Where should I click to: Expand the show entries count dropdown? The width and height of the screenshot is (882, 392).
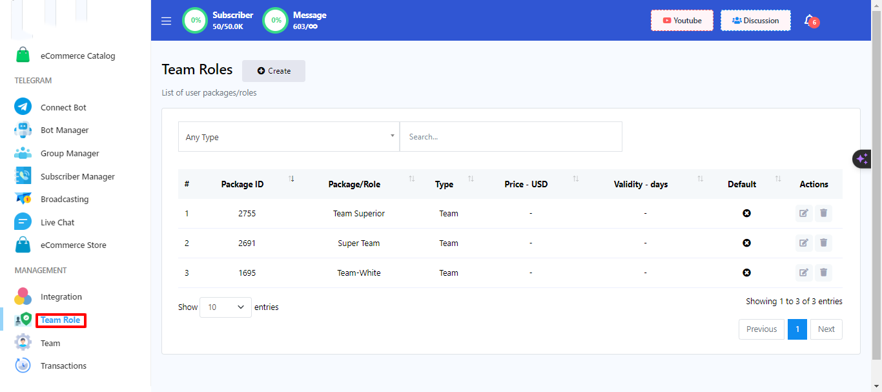click(x=225, y=307)
